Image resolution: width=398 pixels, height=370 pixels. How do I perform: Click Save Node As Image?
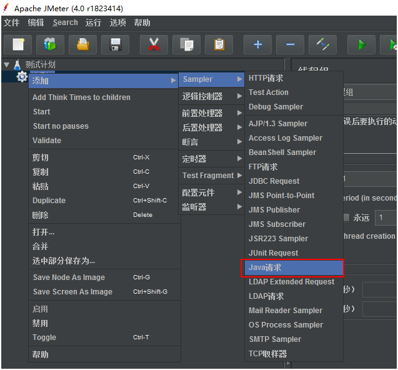(103, 277)
